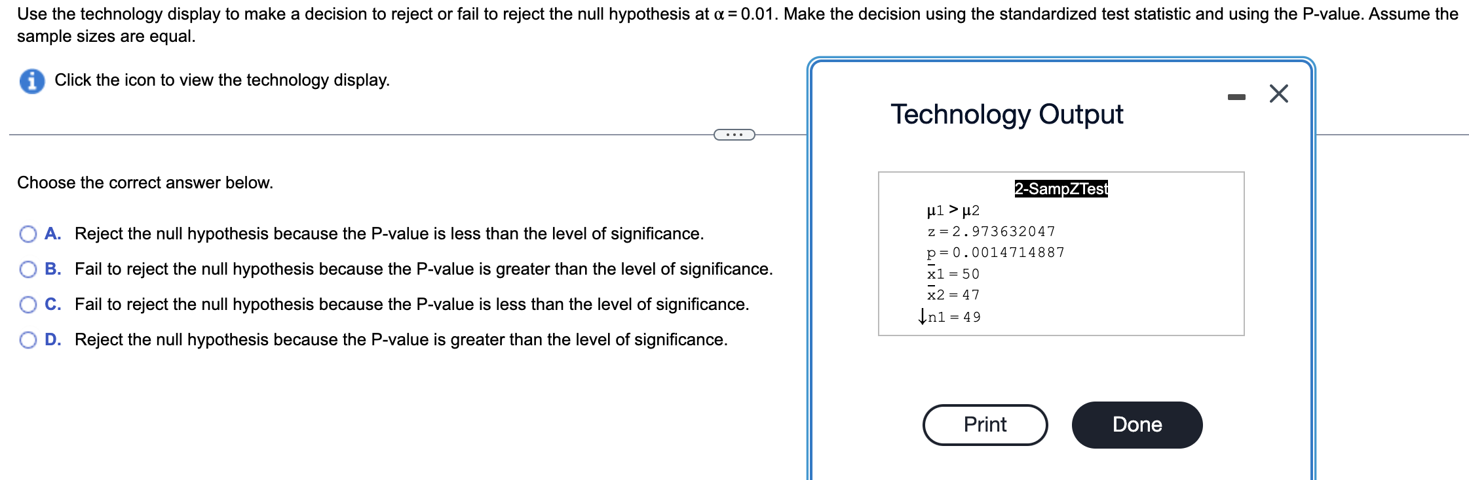Click the Choose the correct answer text
Viewport: 1469px width, 480px height.
[x=143, y=182]
